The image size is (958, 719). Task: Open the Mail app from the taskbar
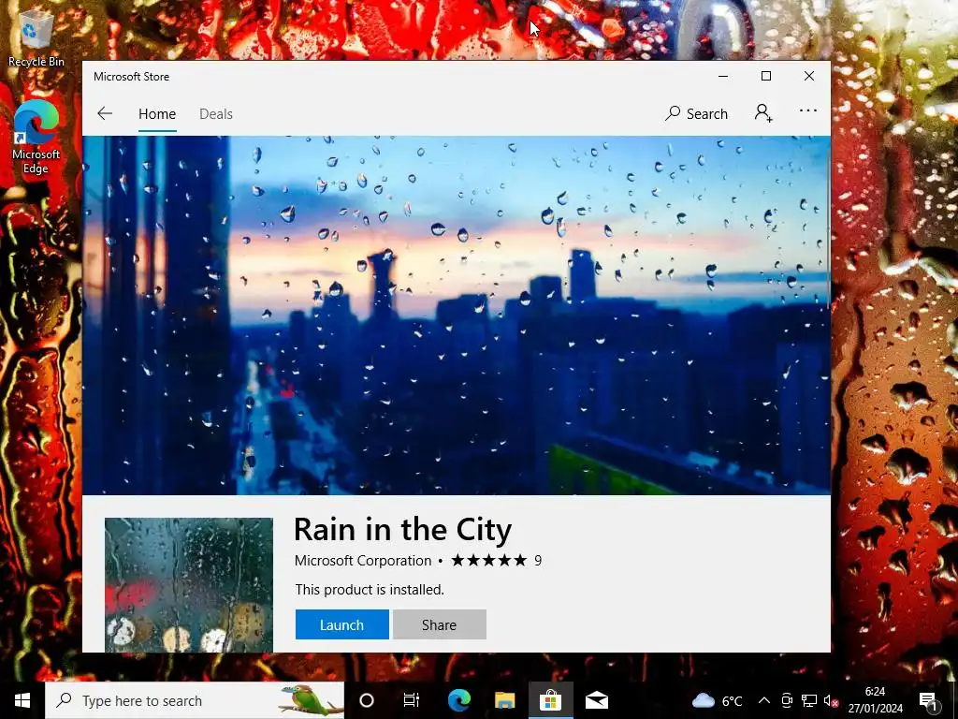pos(596,700)
